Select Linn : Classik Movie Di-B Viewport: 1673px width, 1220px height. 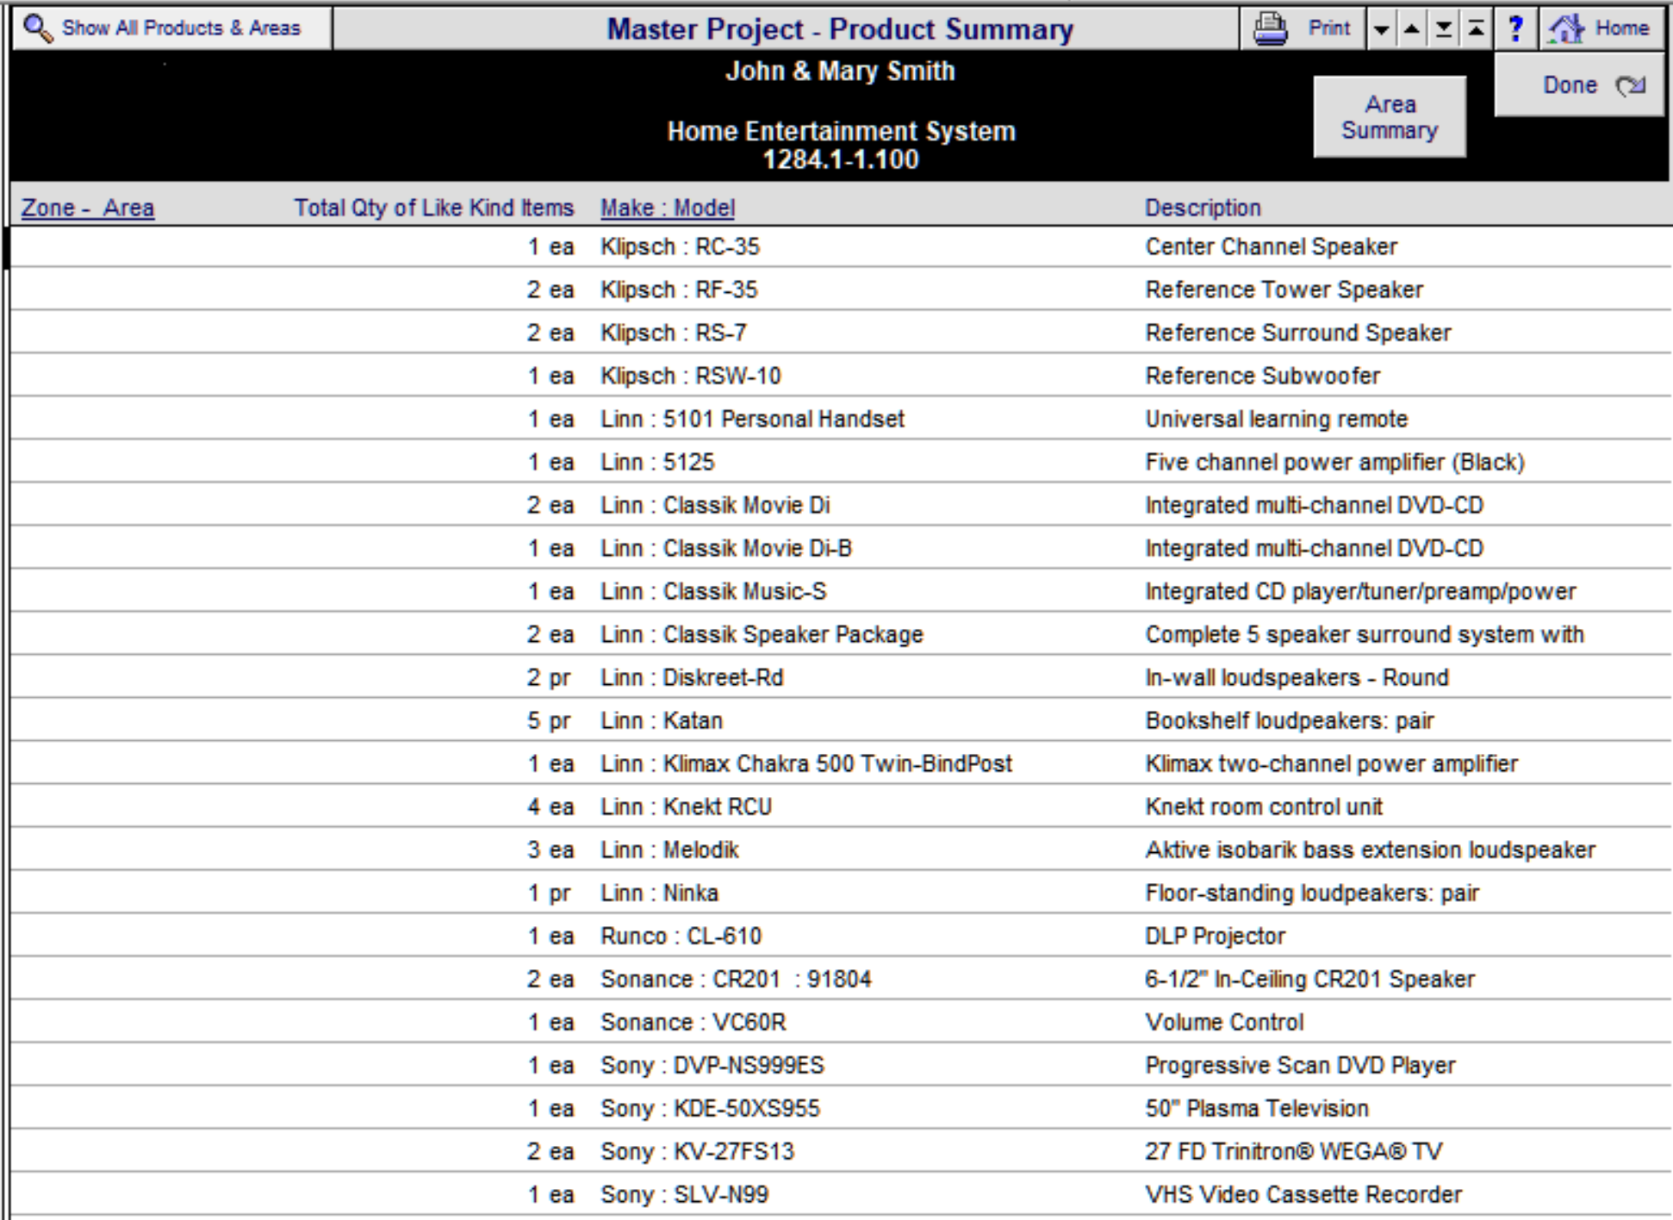(726, 548)
